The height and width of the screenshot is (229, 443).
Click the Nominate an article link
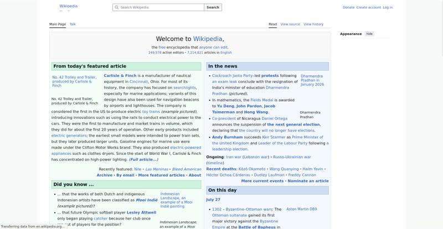308,181
